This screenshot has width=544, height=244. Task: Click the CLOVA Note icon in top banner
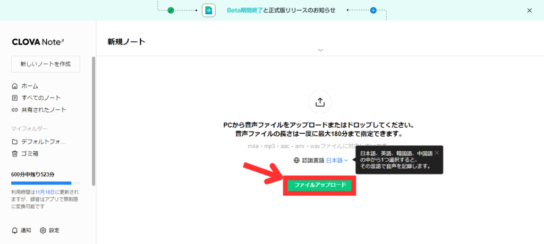click(x=209, y=11)
